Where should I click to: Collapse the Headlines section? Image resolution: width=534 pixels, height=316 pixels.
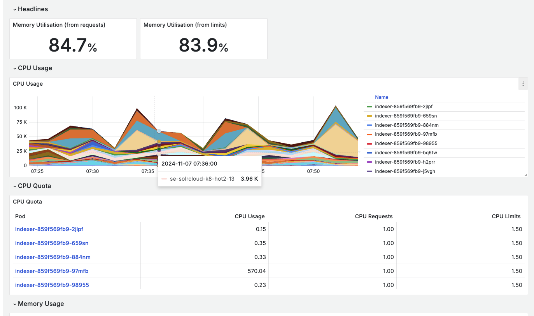point(30,9)
